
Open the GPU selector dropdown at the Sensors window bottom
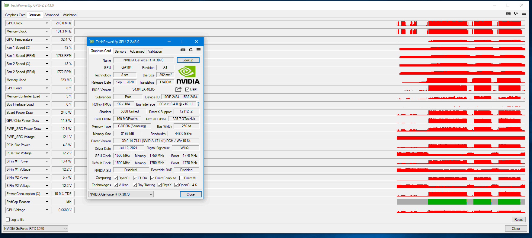(36, 229)
